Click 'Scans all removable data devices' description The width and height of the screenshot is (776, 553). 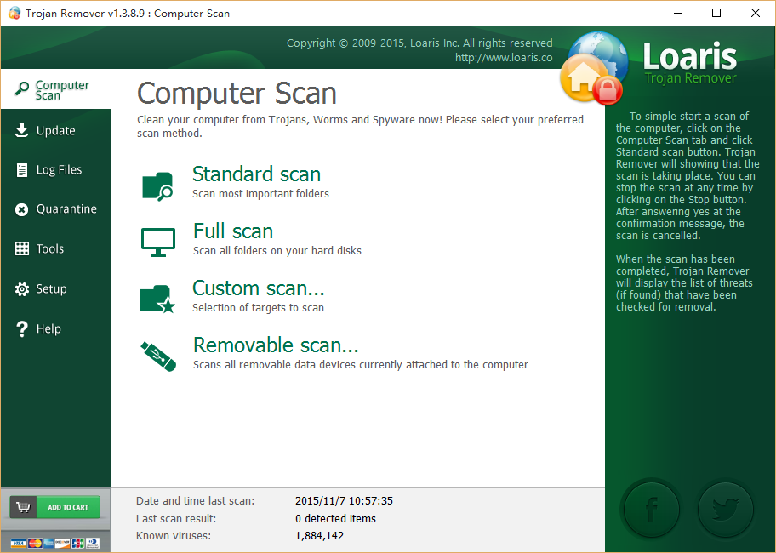point(360,364)
